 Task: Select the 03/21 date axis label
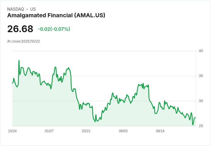tap(86, 131)
